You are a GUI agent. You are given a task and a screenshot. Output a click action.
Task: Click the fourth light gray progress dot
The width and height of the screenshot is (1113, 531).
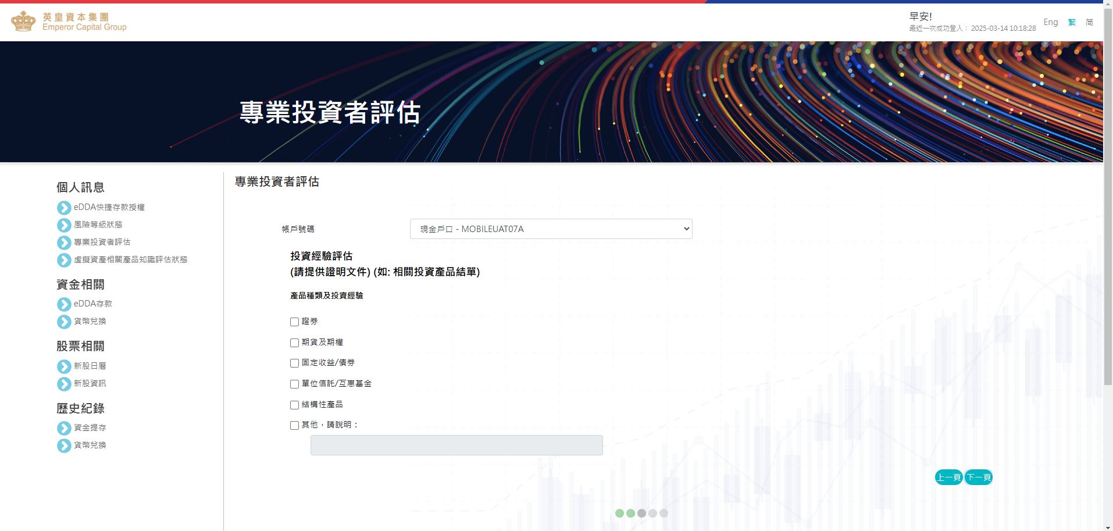652,513
